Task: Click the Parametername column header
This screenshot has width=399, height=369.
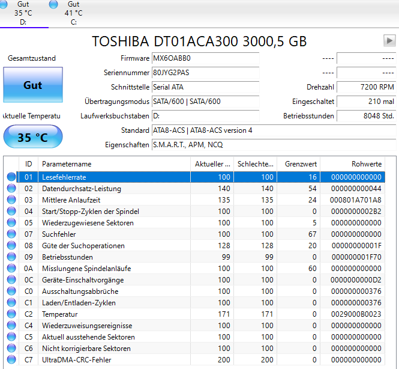Action: pyautogui.click(x=114, y=164)
